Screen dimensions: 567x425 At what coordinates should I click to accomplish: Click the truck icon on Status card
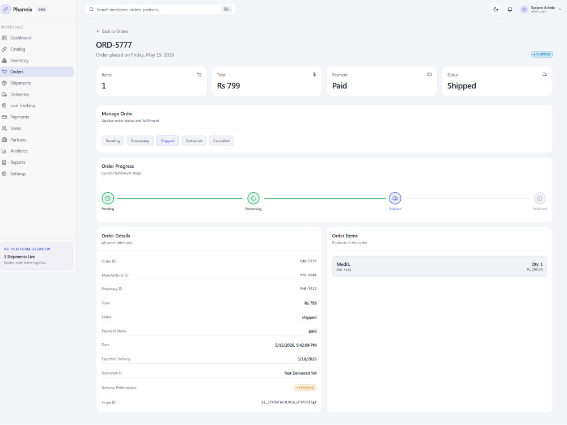(544, 74)
